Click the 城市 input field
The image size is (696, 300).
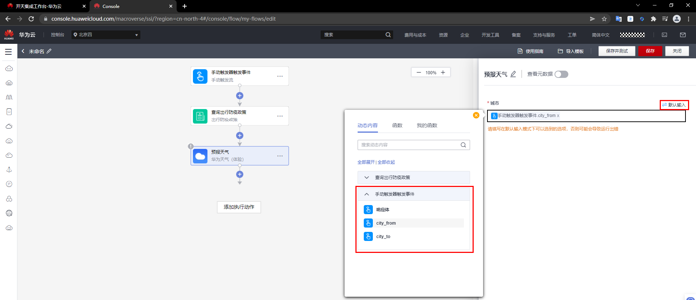(586, 116)
